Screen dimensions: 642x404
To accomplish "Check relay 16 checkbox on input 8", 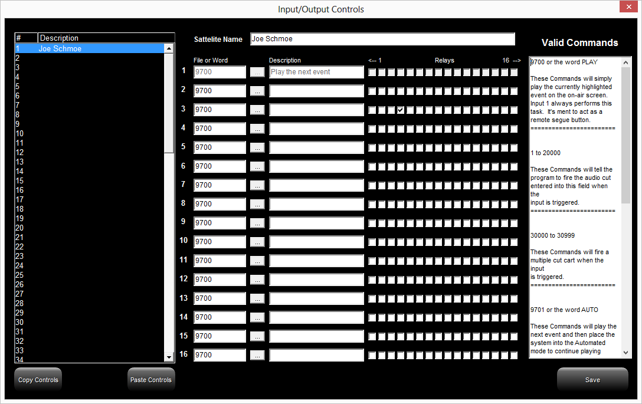I will point(514,204).
